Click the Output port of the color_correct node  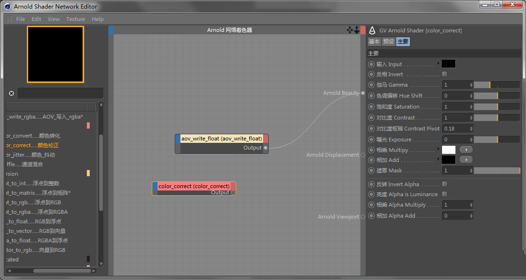pyautogui.click(x=233, y=193)
